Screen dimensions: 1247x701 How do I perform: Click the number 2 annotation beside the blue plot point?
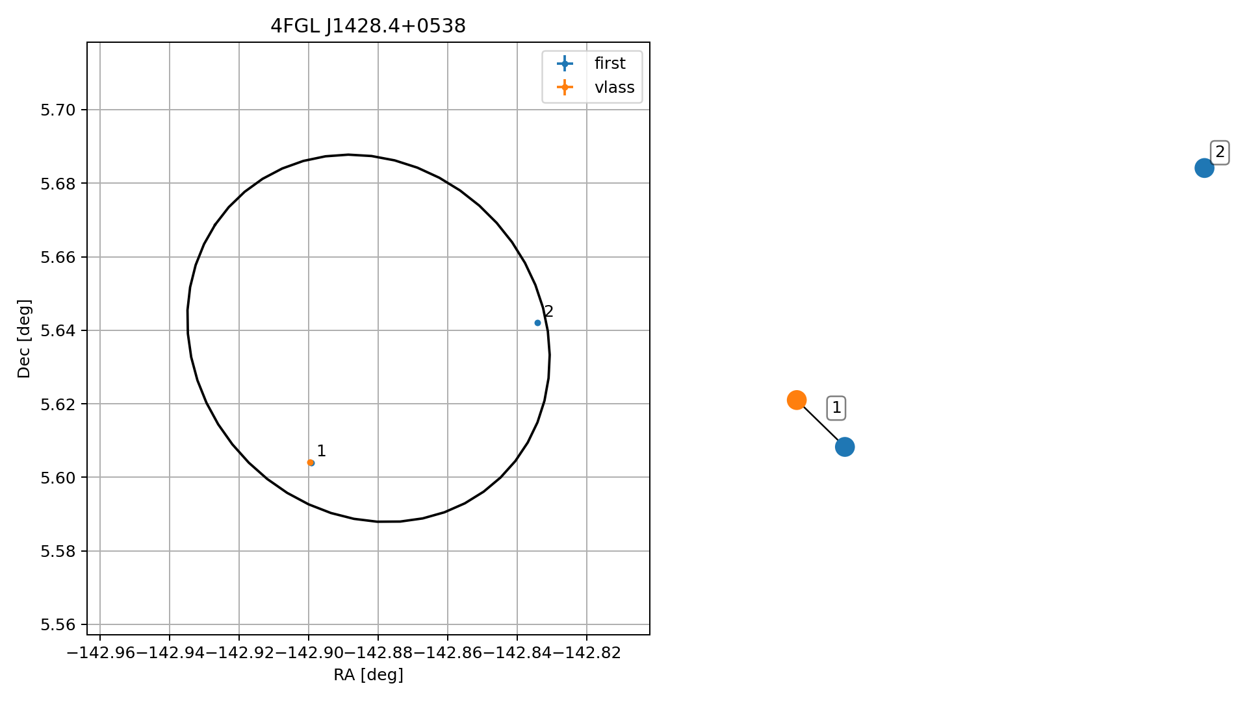549,312
